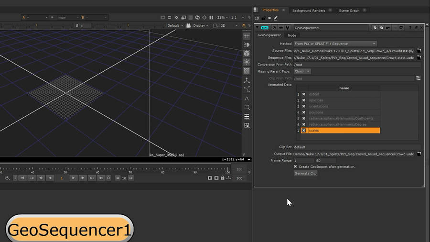Uncheck the extent animated data checkbox
The image size is (430, 242).
(303, 94)
